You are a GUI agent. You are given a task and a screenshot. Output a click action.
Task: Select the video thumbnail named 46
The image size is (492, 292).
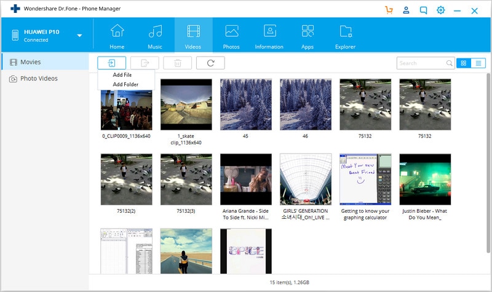pyautogui.click(x=306, y=105)
